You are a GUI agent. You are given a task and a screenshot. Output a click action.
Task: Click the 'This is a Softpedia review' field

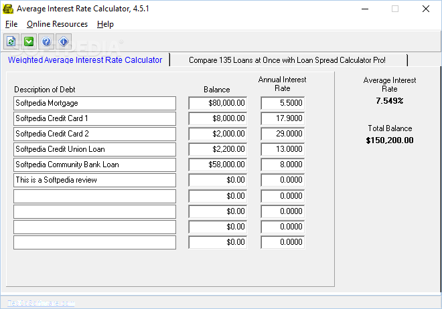tap(94, 180)
